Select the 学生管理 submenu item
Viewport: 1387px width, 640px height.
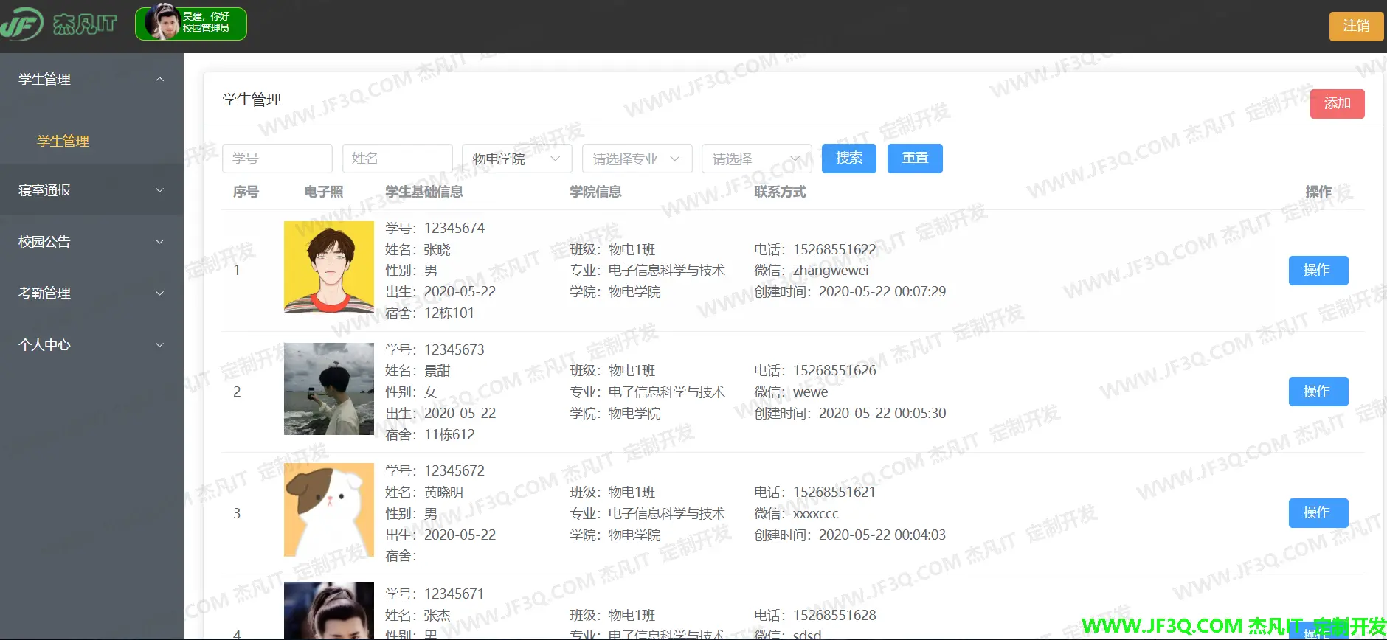(63, 141)
